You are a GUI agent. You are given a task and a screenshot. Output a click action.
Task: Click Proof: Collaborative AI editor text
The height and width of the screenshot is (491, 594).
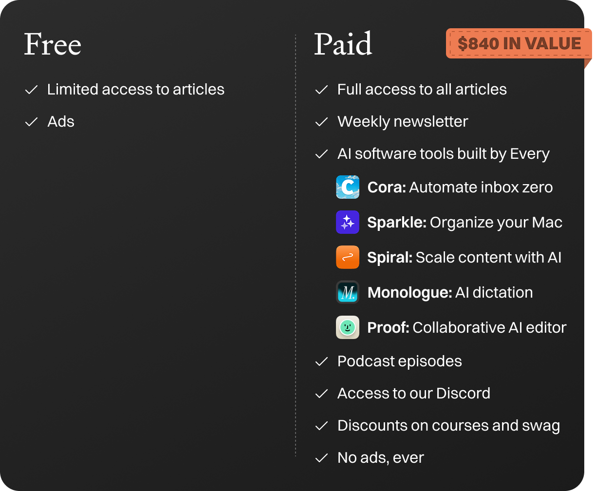(467, 328)
